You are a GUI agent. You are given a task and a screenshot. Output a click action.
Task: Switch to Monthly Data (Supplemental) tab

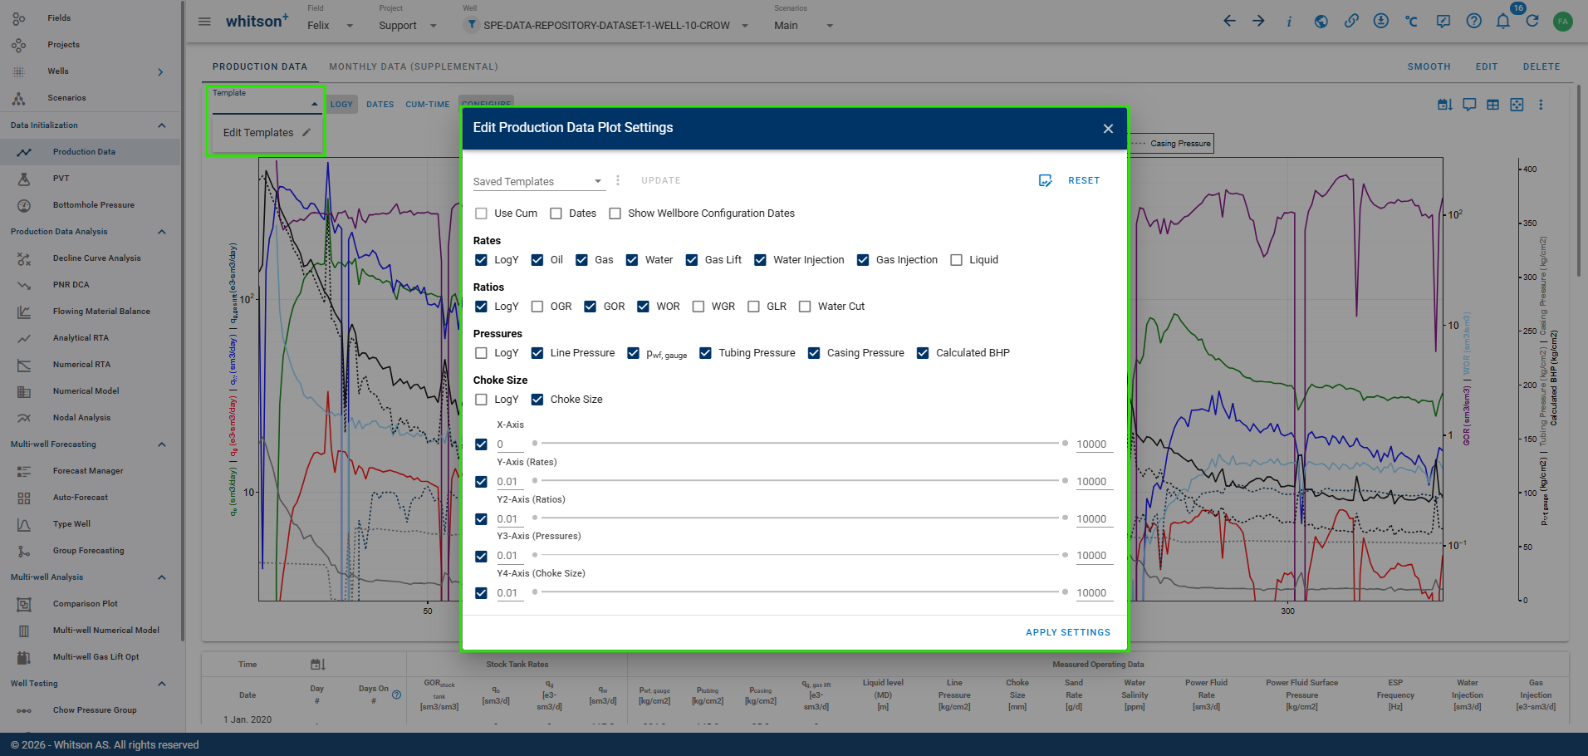[x=414, y=66]
